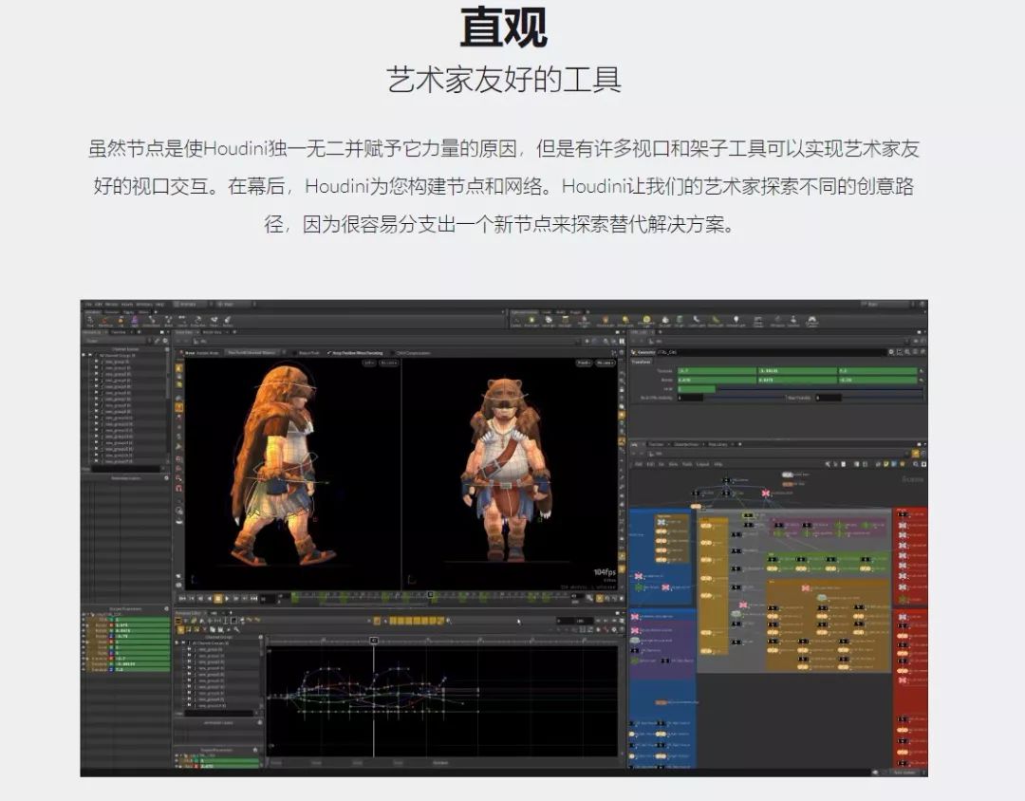Viewport: 1025px width, 801px height.
Task: Open the gear menu in parameter pane
Action: tap(891, 352)
